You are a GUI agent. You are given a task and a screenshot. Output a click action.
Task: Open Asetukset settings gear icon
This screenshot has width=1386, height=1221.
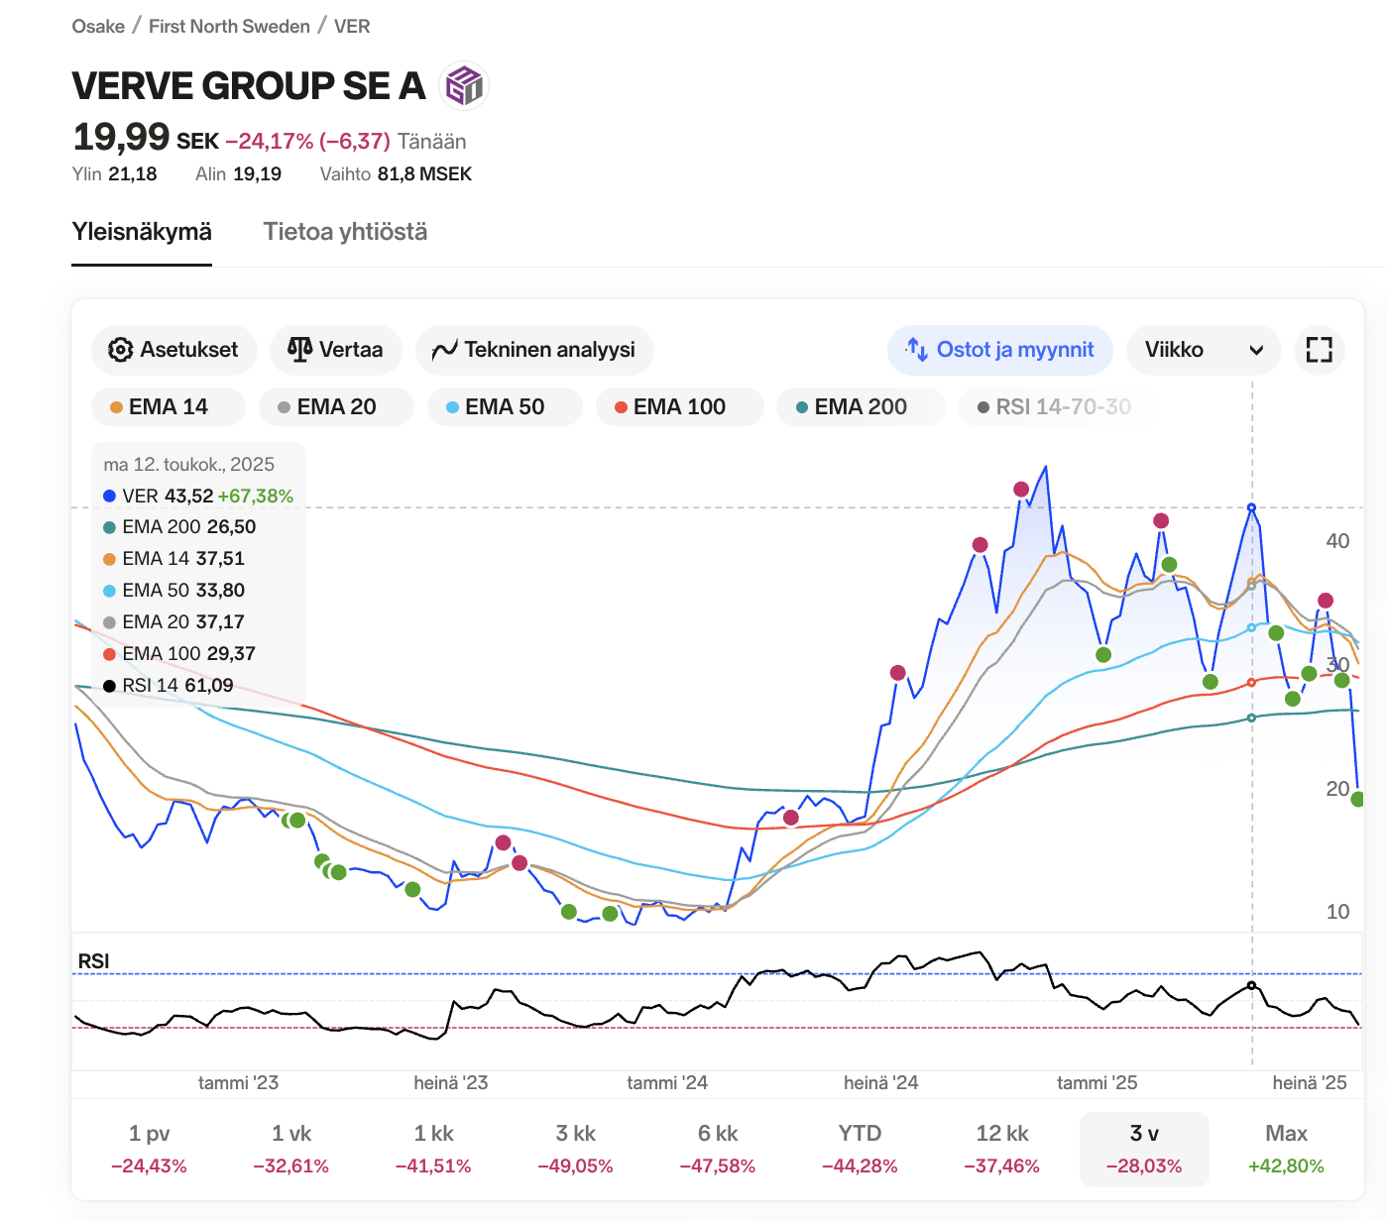pyautogui.click(x=120, y=350)
